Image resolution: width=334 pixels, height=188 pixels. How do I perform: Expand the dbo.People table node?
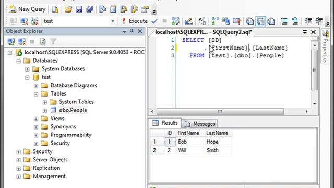(45, 111)
